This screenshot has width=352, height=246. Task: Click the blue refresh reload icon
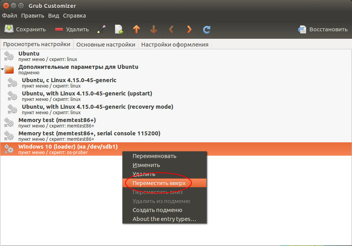(207, 29)
